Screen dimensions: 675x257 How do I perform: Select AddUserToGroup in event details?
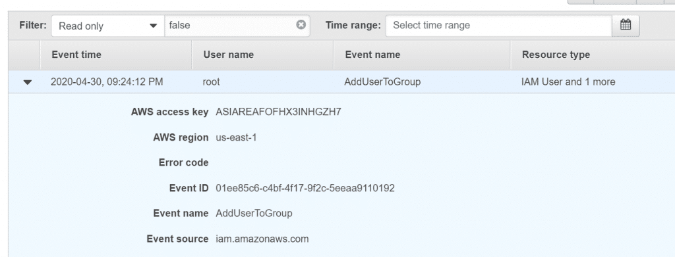pyautogui.click(x=254, y=213)
